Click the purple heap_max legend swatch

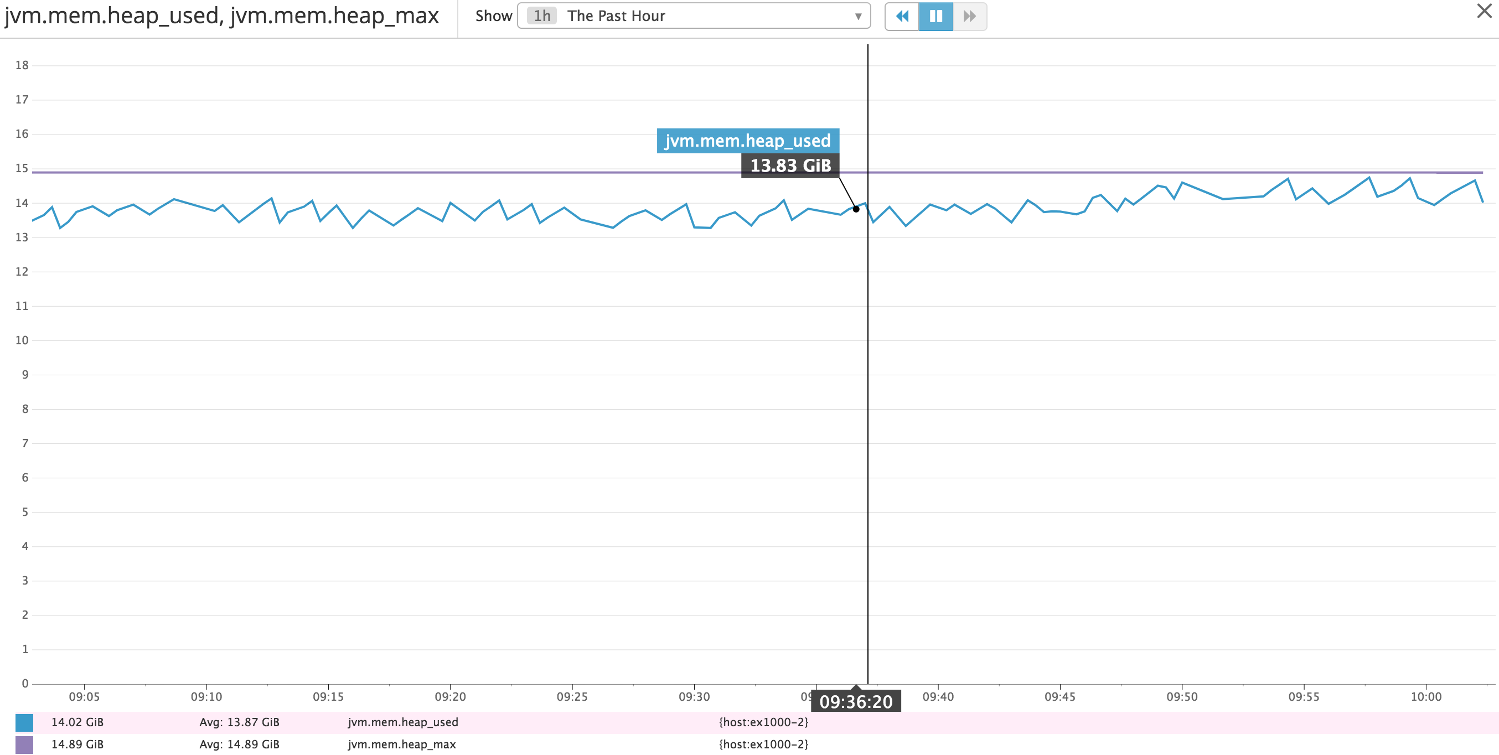24,744
